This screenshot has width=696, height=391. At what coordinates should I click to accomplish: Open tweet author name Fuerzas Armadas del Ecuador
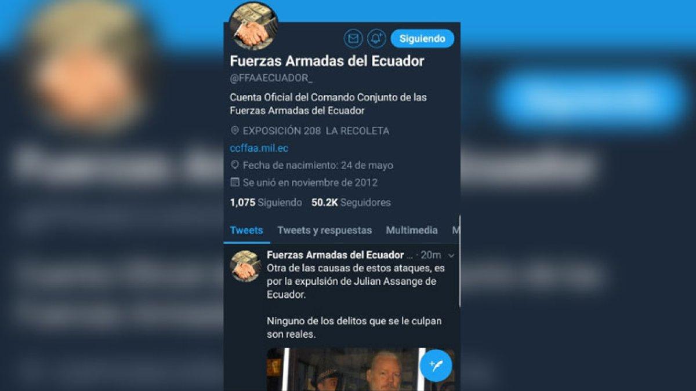click(x=335, y=255)
